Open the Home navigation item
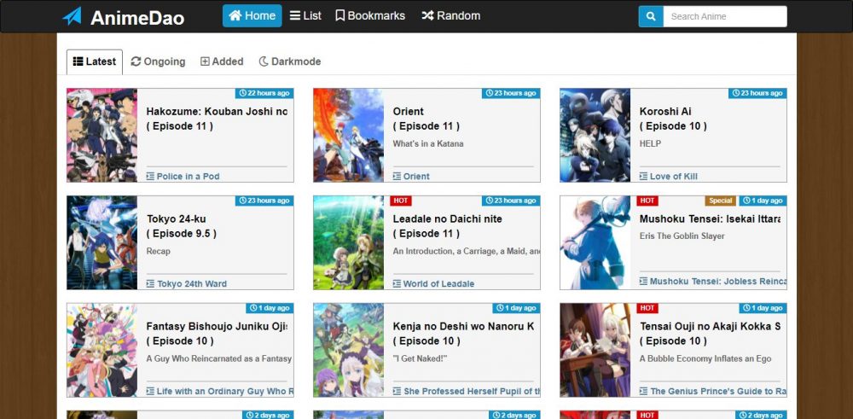853x419 pixels. pyautogui.click(x=252, y=15)
